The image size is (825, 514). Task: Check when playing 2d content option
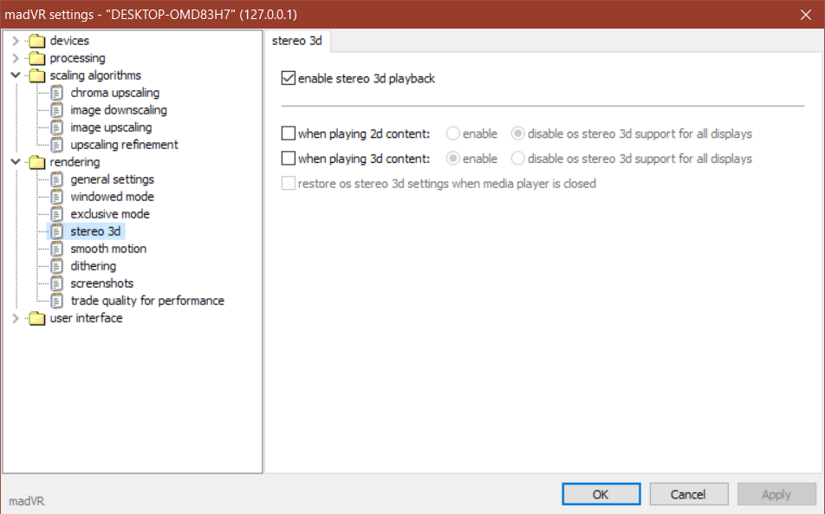pos(289,133)
